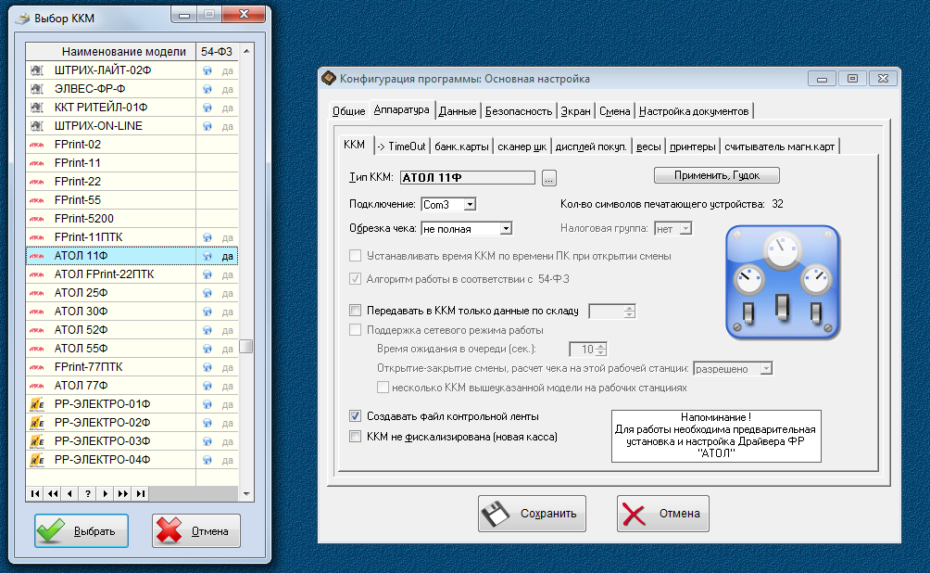
Task: Open the сканер шк sub-tab
Action: [522, 146]
